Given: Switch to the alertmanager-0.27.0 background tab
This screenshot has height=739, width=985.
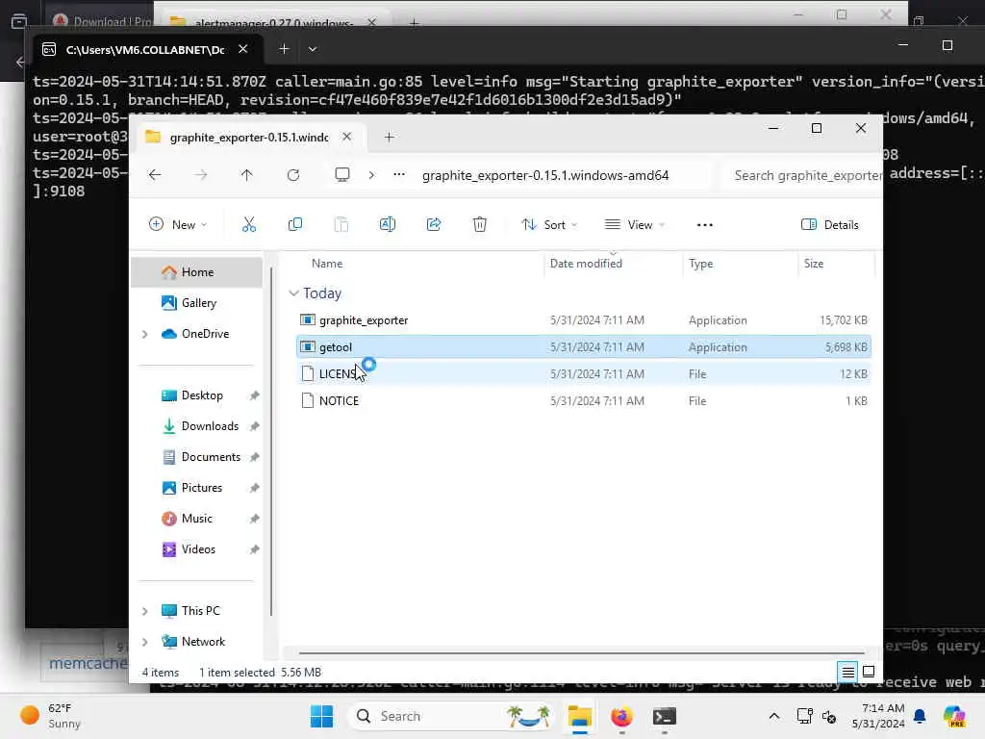Looking at the screenshot, I should click(x=274, y=23).
